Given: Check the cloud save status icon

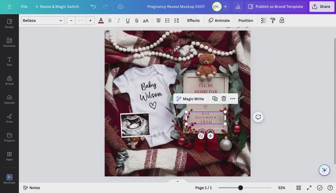Looking at the screenshot, I should (121, 7).
